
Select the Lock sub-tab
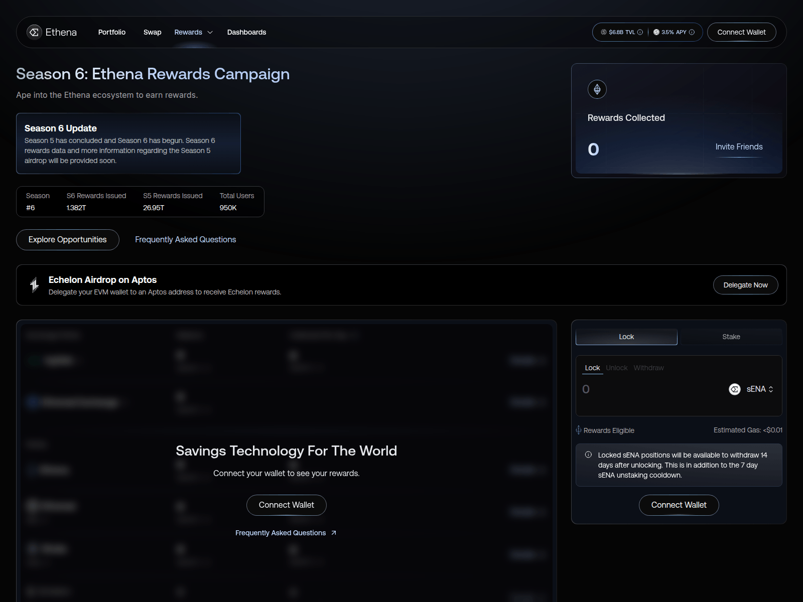tap(592, 368)
